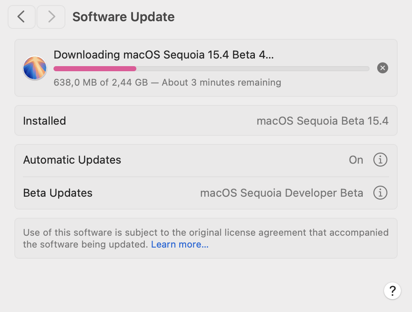The image size is (412, 312).
Task: Click the forward chevron navigation button
Action: coord(51,17)
